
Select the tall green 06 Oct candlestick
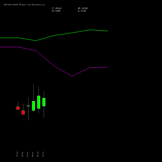[x=39, y=102]
